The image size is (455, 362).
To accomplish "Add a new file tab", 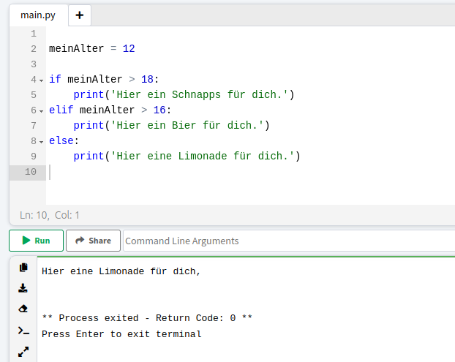I will tap(80, 15).
